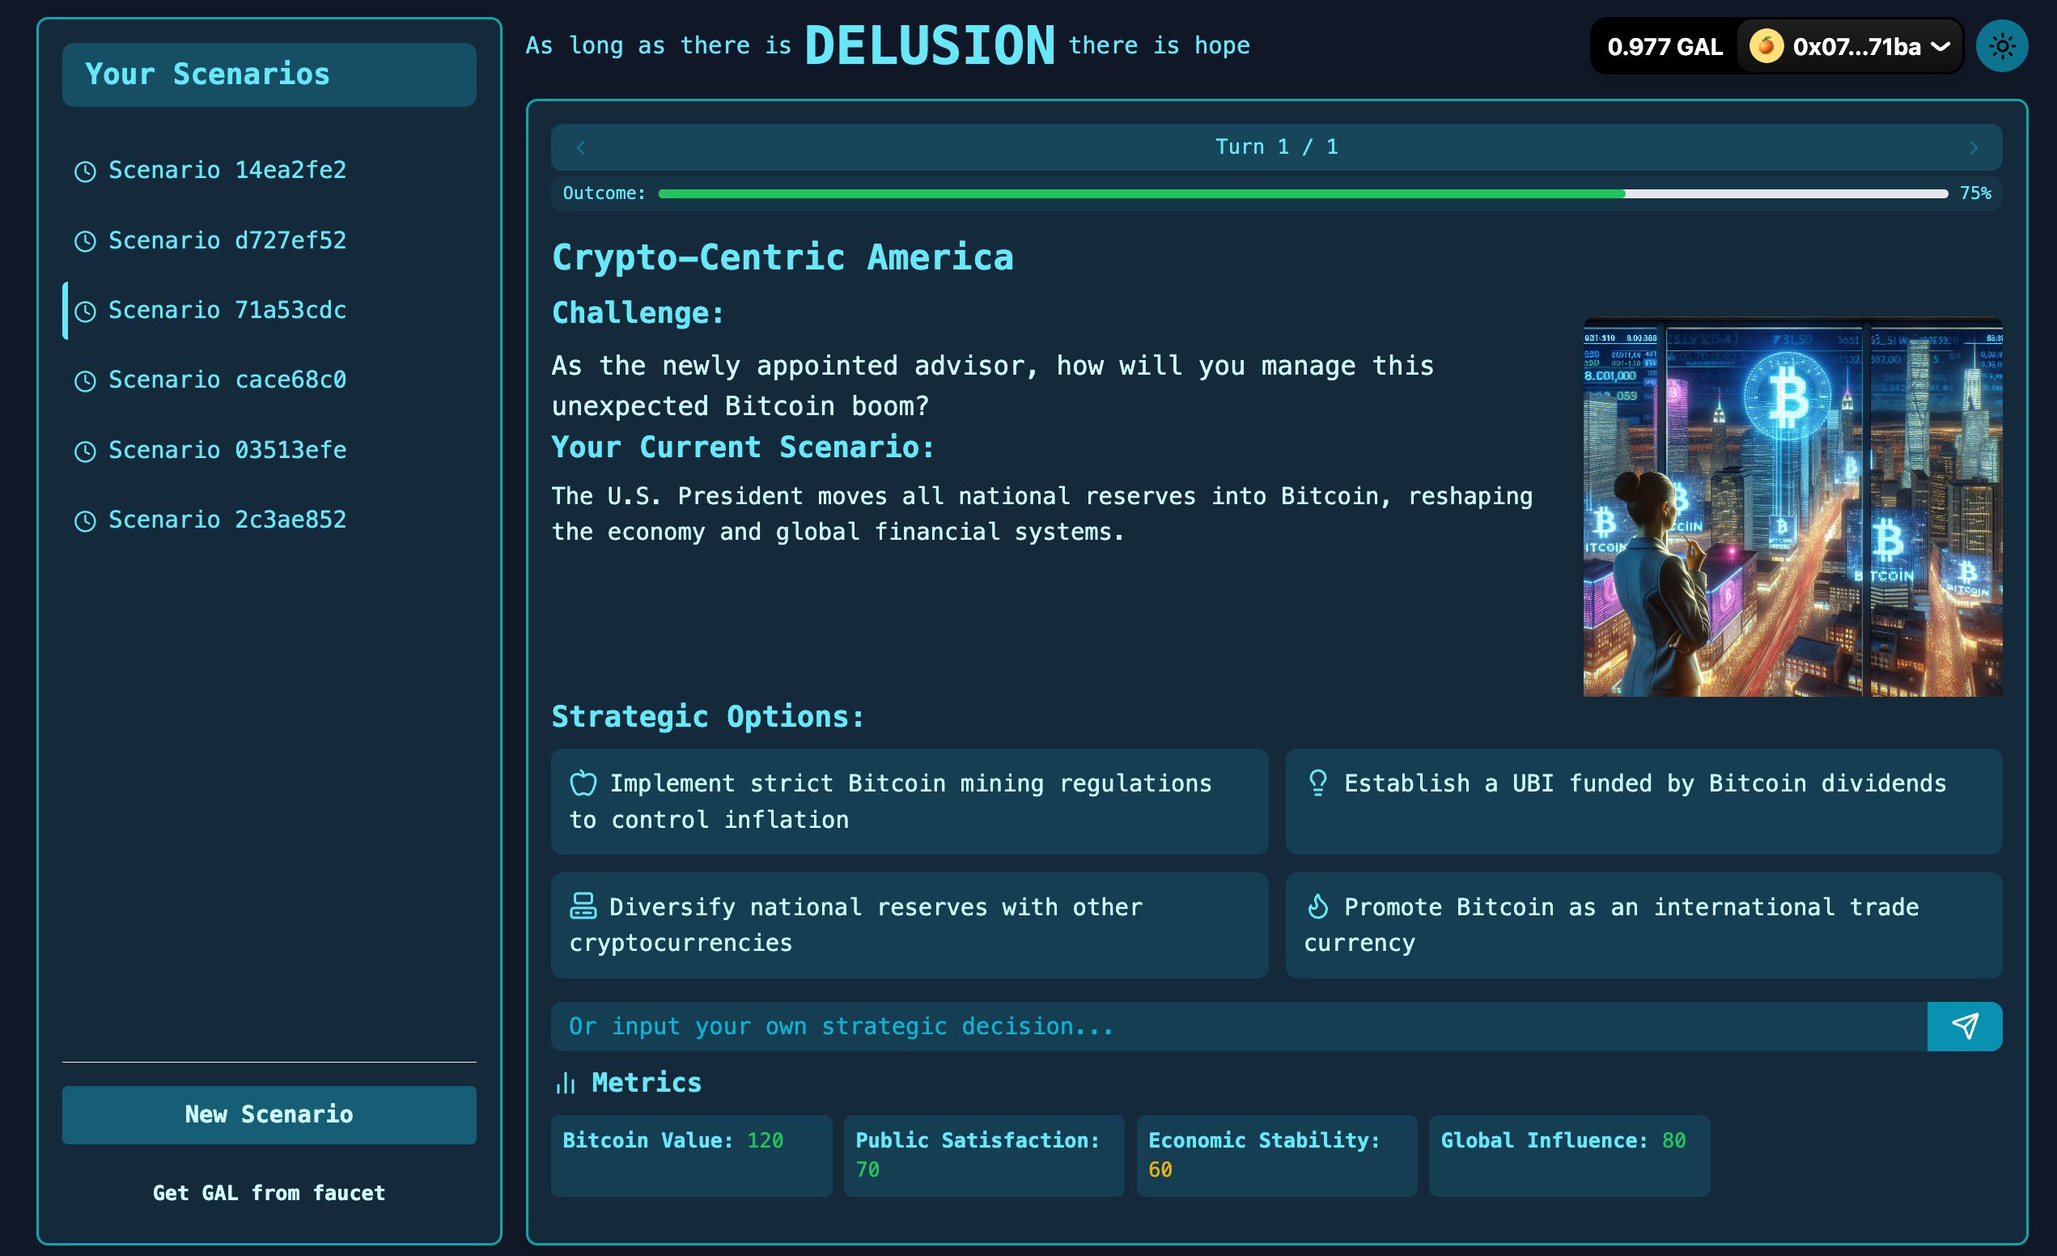Click the Global Influence: 80 metric
The width and height of the screenshot is (2057, 1256).
point(1570,1156)
